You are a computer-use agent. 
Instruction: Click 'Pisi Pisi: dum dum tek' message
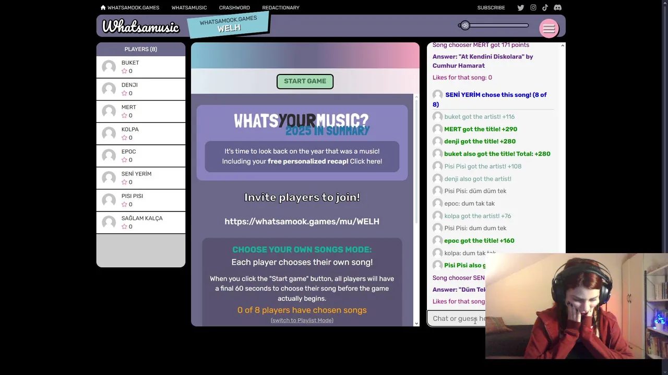tap(475, 228)
